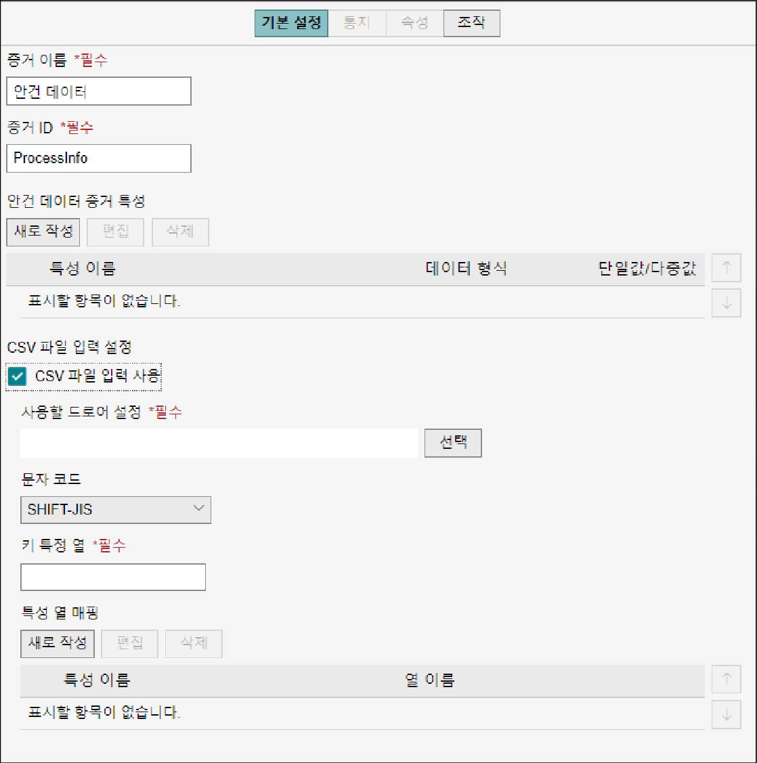
Task: Click the down arrow beside the evidence properties table
Action: (x=726, y=303)
